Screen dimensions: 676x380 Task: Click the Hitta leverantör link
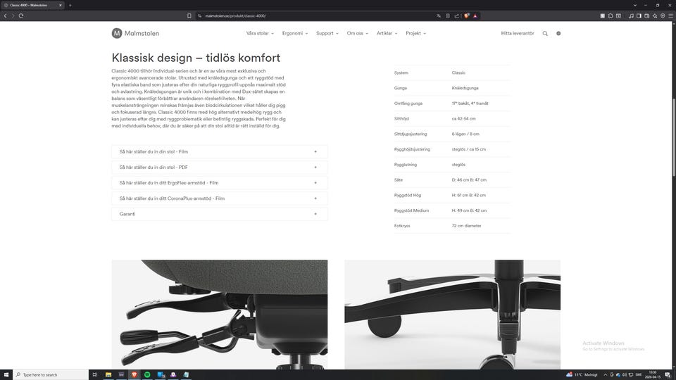(518, 33)
